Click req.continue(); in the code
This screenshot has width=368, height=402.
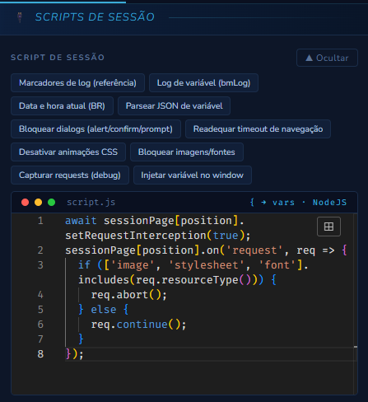[x=138, y=325]
